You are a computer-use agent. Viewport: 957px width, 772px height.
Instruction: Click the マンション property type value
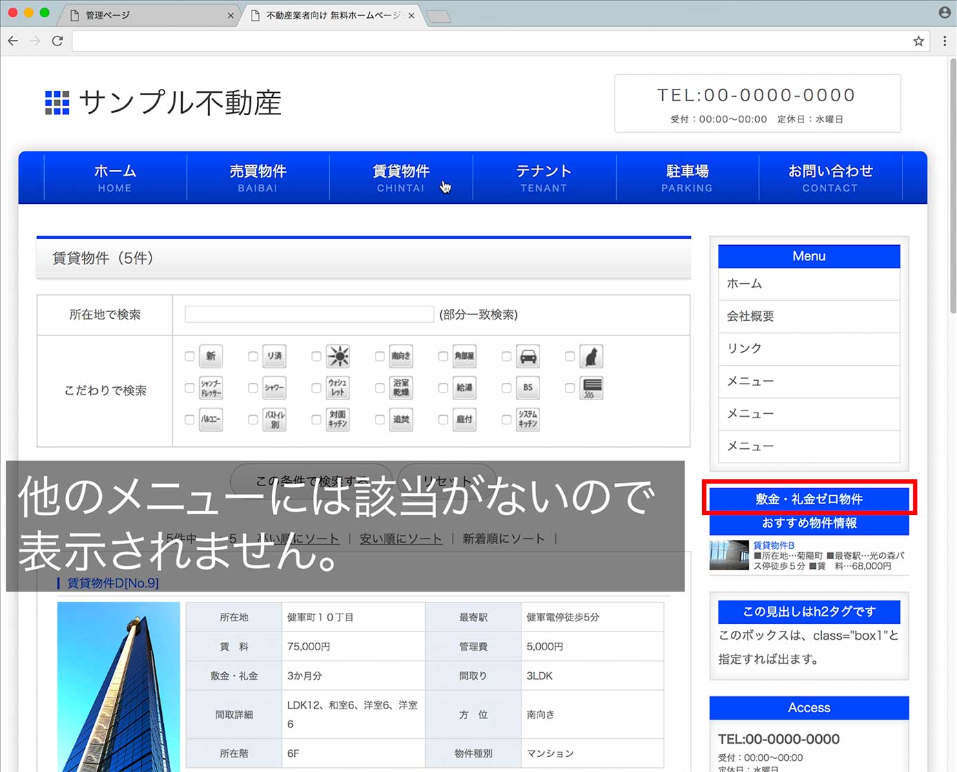pos(550,753)
